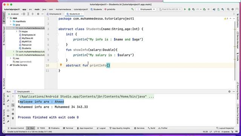Image resolution: width=241 pixels, height=136 pixels.
Task: Print the console output
Action: click(13, 114)
